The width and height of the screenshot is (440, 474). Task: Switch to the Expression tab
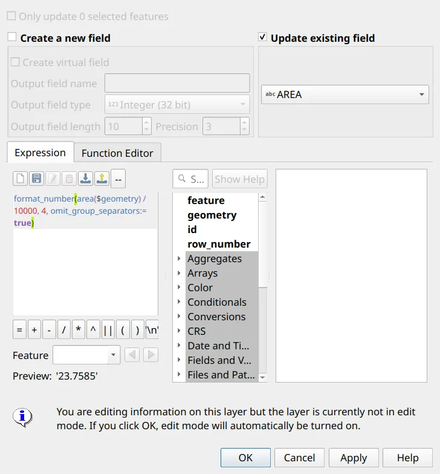coord(40,153)
